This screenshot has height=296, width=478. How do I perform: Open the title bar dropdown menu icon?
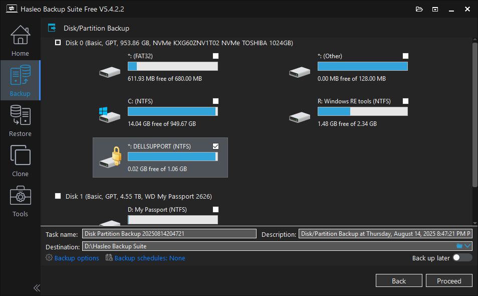[x=435, y=9]
